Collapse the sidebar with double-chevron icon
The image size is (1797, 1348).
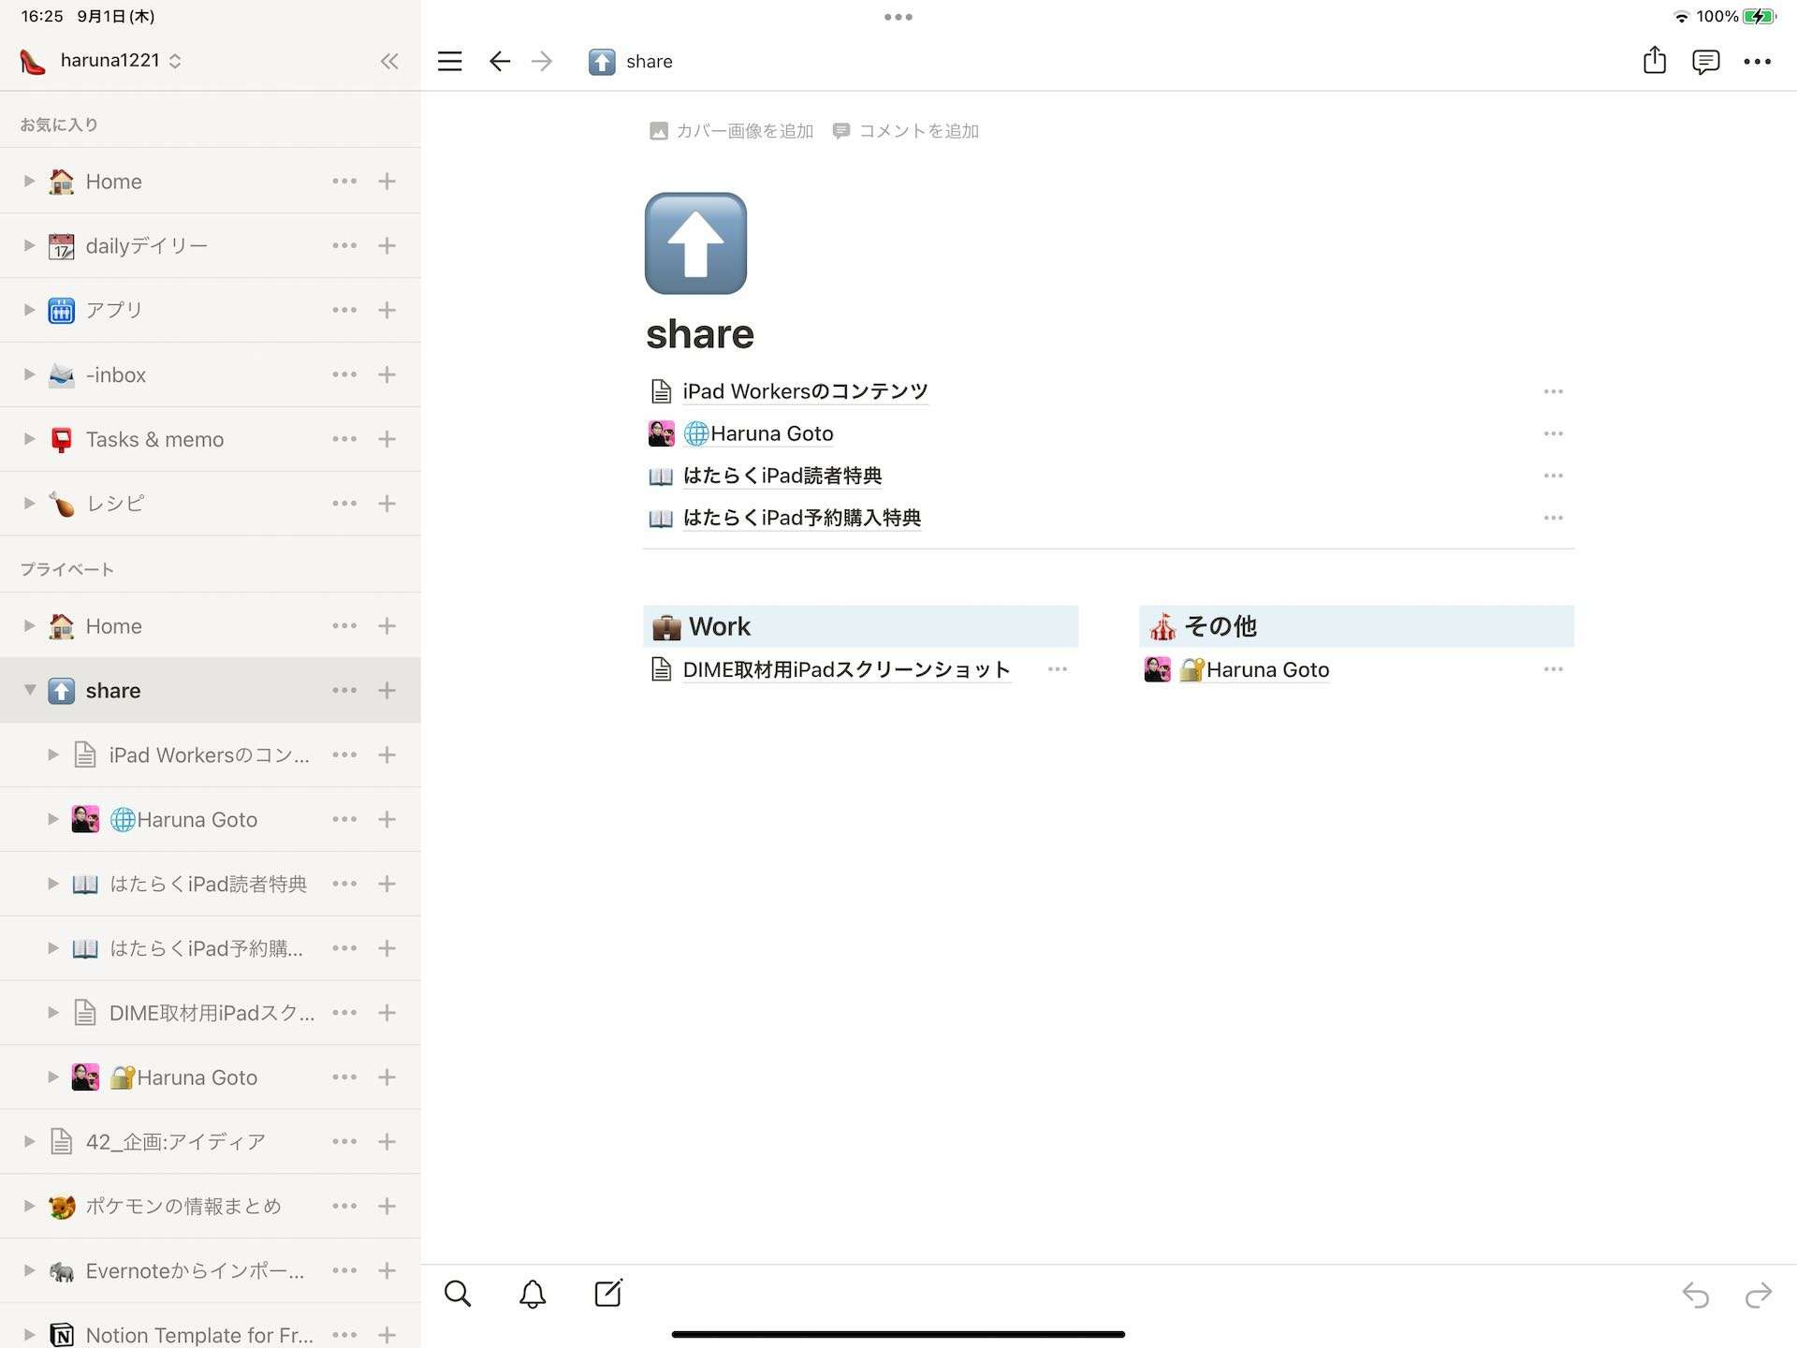click(x=389, y=62)
